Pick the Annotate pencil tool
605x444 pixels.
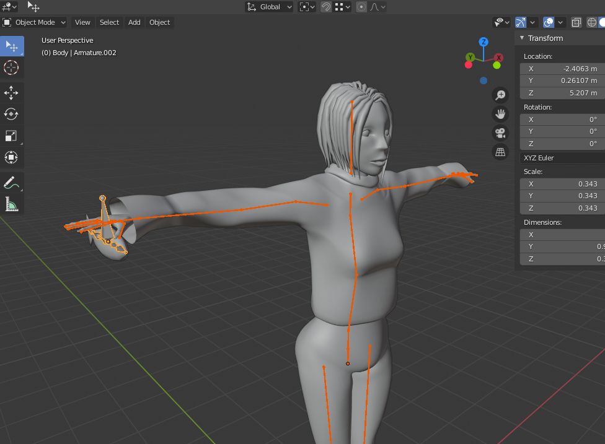point(11,182)
